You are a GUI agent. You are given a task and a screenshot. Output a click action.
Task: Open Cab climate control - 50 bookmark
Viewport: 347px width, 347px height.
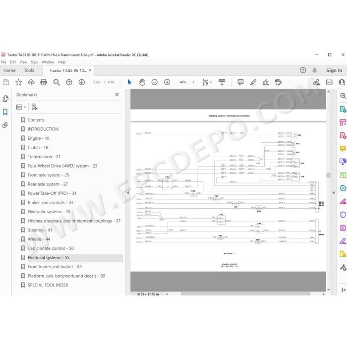(x=51, y=248)
